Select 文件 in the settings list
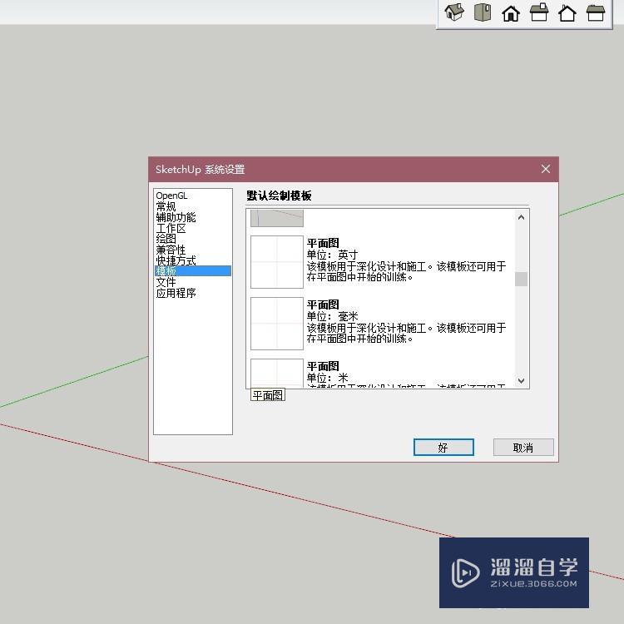624x624 pixels. coord(166,282)
